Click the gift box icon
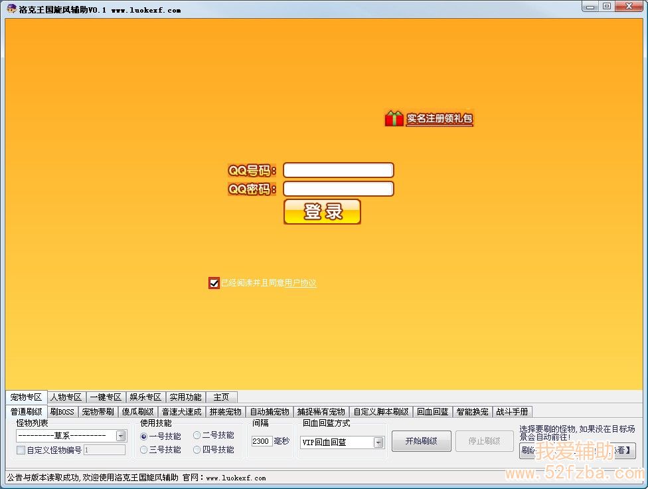 [394, 119]
